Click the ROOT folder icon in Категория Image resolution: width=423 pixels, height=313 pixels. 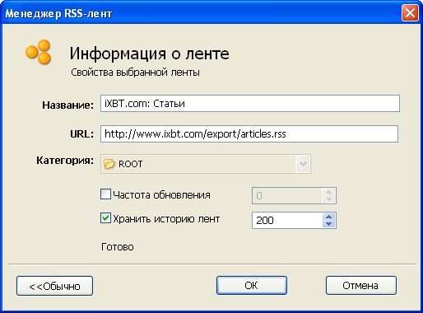point(109,164)
